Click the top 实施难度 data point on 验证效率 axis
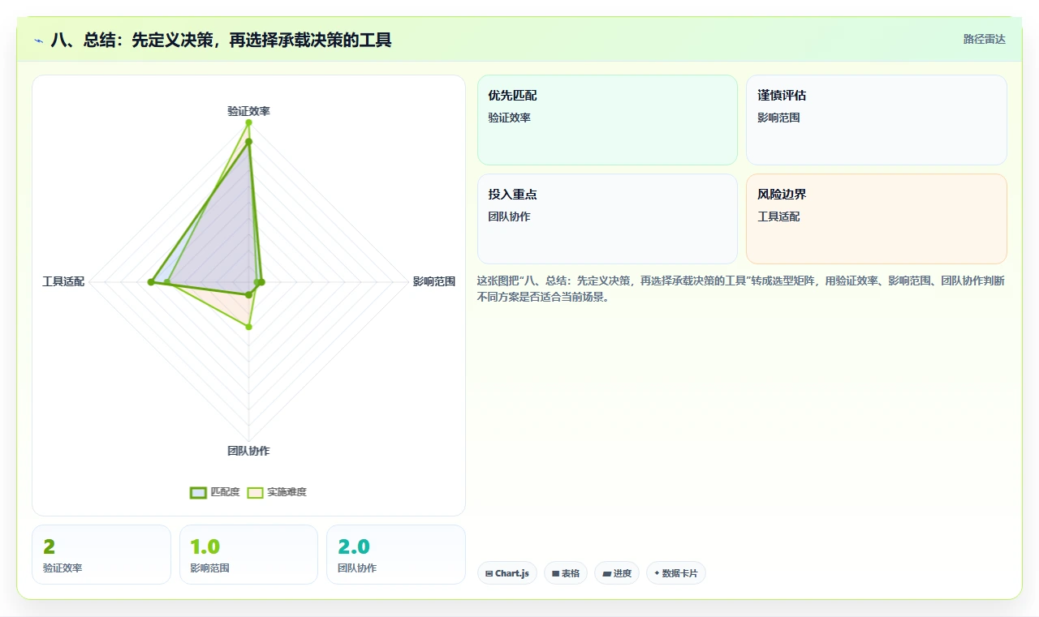Image resolution: width=1039 pixels, height=617 pixels. 248,123
